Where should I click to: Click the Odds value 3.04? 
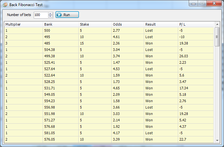[x=116, y=50]
